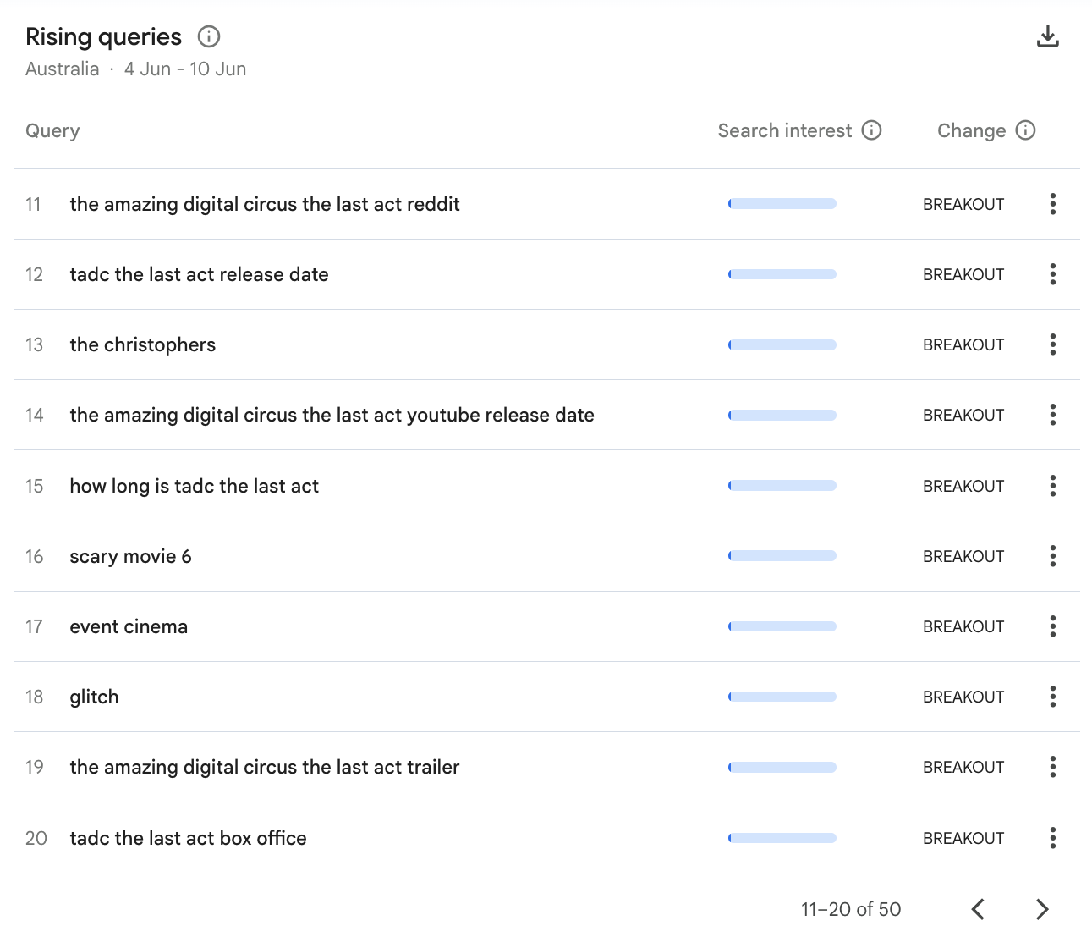Image resolution: width=1092 pixels, height=948 pixels.
Task: Open query 'scary movie 6'
Action: pos(130,556)
